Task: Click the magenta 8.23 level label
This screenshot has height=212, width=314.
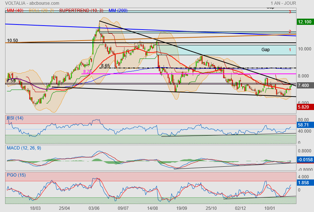Action: [x=87, y=71]
